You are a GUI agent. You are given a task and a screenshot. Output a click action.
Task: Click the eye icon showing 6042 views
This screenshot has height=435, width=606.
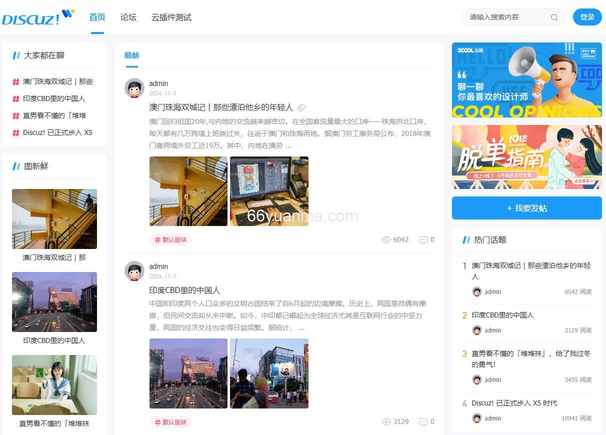pyautogui.click(x=386, y=239)
